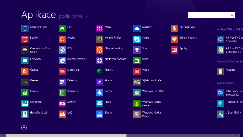Open Nastavení počítače settings gear icon
The image size is (243, 137).
(99, 61)
